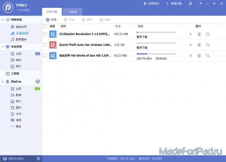226x162 pixels.
Task: Pause the World of Goo HD download
Action: (191, 56)
